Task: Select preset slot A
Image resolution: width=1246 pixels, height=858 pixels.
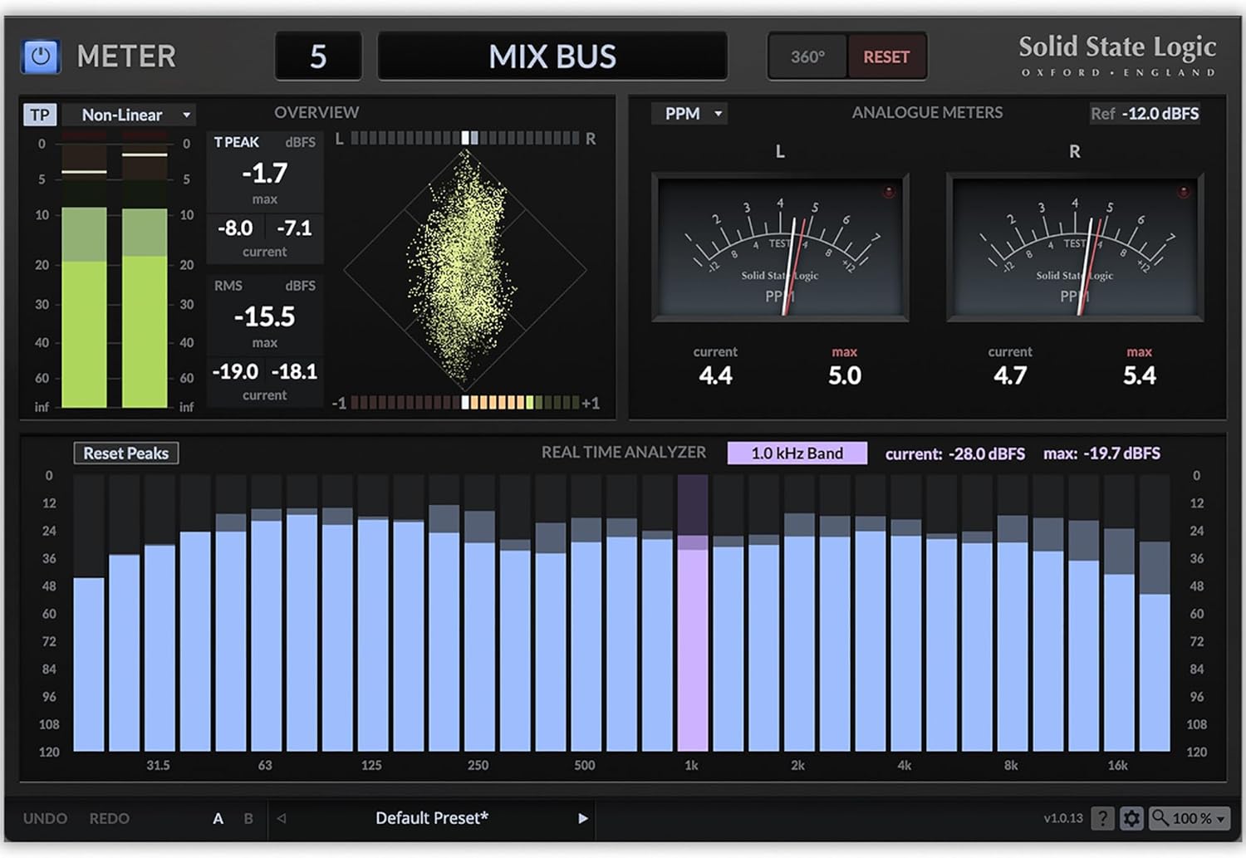Action: (x=218, y=819)
